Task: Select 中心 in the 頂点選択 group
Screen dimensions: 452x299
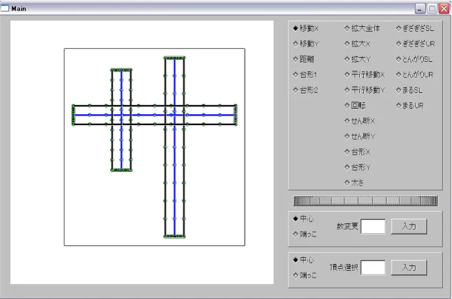Action: 303,260
